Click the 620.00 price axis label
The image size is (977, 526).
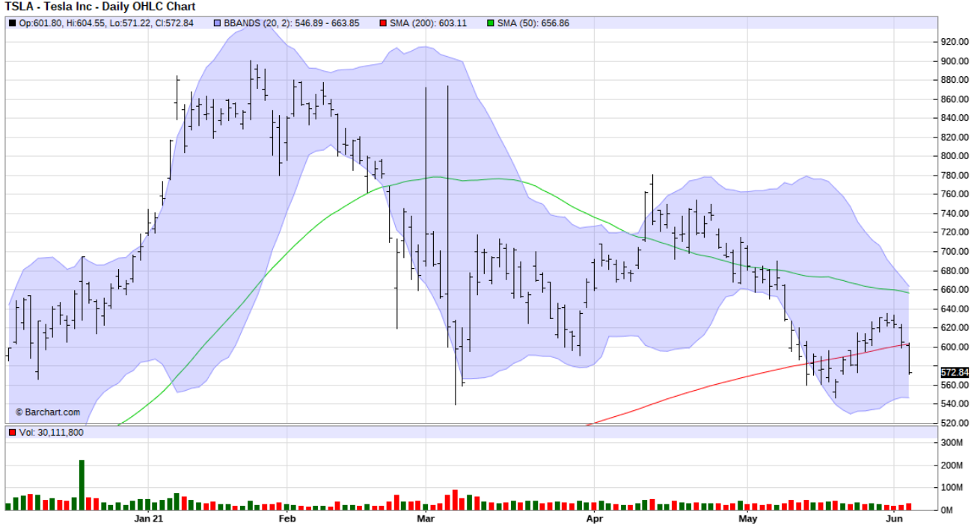pos(955,328)
